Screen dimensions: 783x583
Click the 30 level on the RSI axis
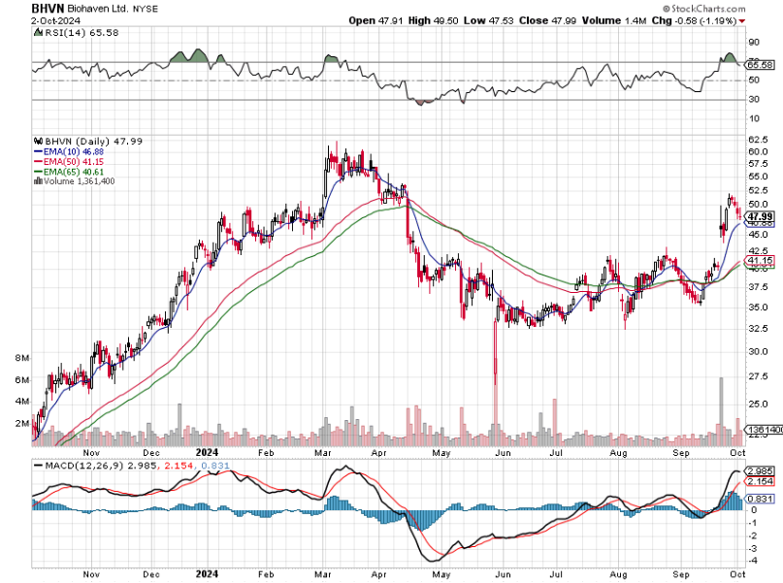click(x=754, y=99)
